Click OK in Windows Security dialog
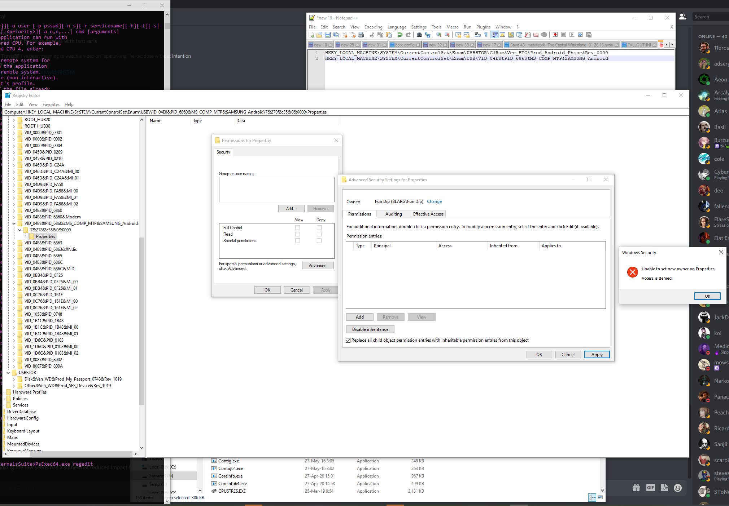729x506 pixels. [707, 296]
